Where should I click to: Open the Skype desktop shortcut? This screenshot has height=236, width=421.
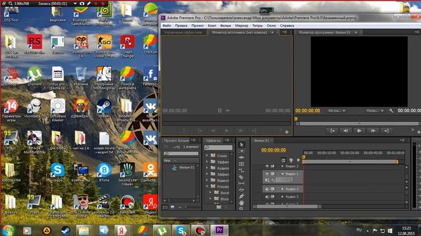57,172
